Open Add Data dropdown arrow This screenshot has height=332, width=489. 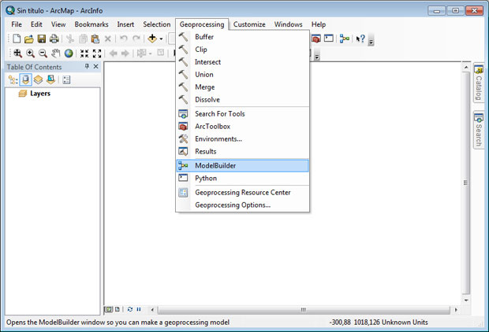(161, 39)
